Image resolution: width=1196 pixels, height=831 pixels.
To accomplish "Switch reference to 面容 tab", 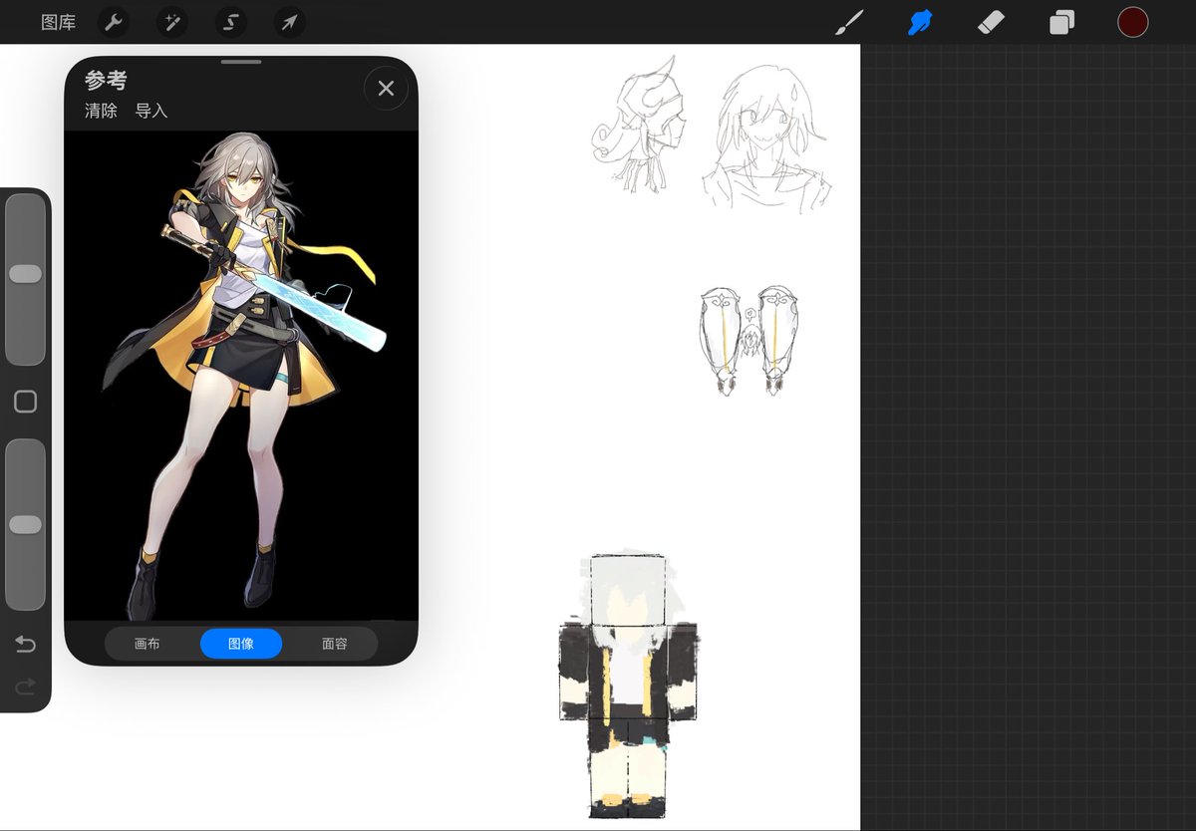I will click(335, 644).
